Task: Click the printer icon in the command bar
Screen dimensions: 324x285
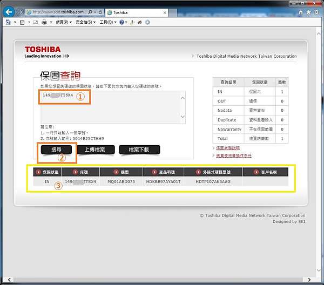Action: coord(44,22)
